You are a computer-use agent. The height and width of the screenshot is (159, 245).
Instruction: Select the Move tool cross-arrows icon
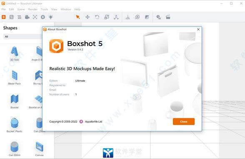pos(87,17)
